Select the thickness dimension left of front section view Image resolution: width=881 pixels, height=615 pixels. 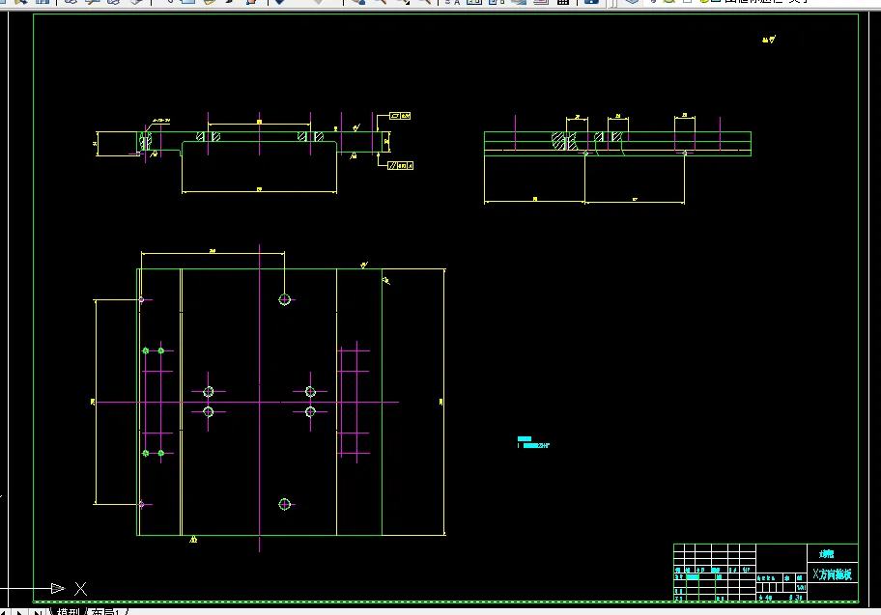(96, 144)
